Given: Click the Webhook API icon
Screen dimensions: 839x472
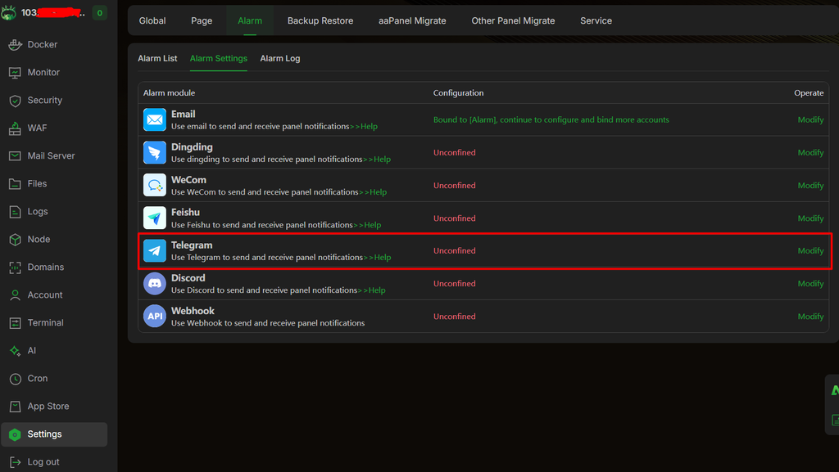Looking at the screenshot, I should 155,316.
